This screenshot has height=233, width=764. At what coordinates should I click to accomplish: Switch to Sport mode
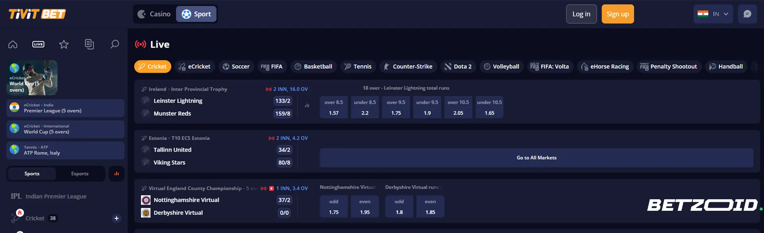pos(197,14)
